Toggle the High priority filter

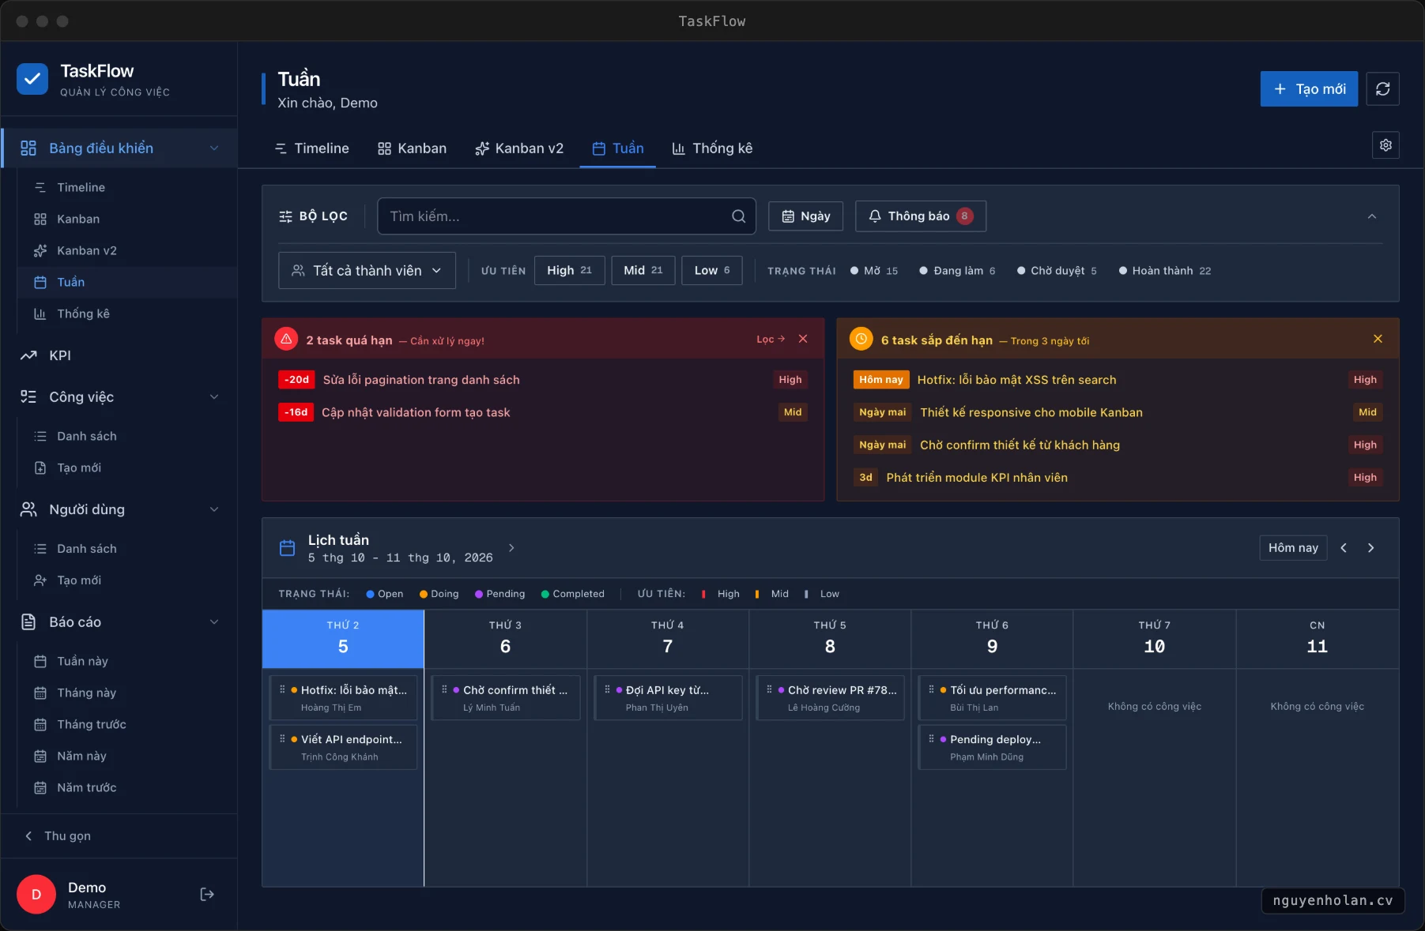[569, 270]
